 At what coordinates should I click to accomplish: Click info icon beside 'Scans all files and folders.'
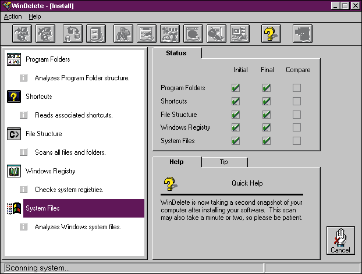23,152
